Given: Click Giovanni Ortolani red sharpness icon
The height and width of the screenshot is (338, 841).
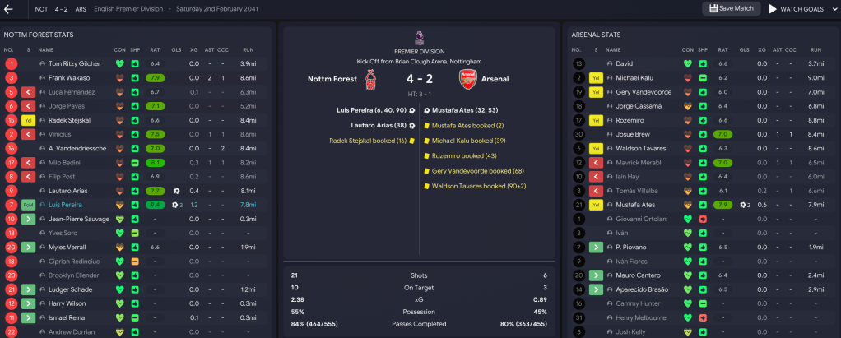Looking at the screenshot, I should point(702,219).
